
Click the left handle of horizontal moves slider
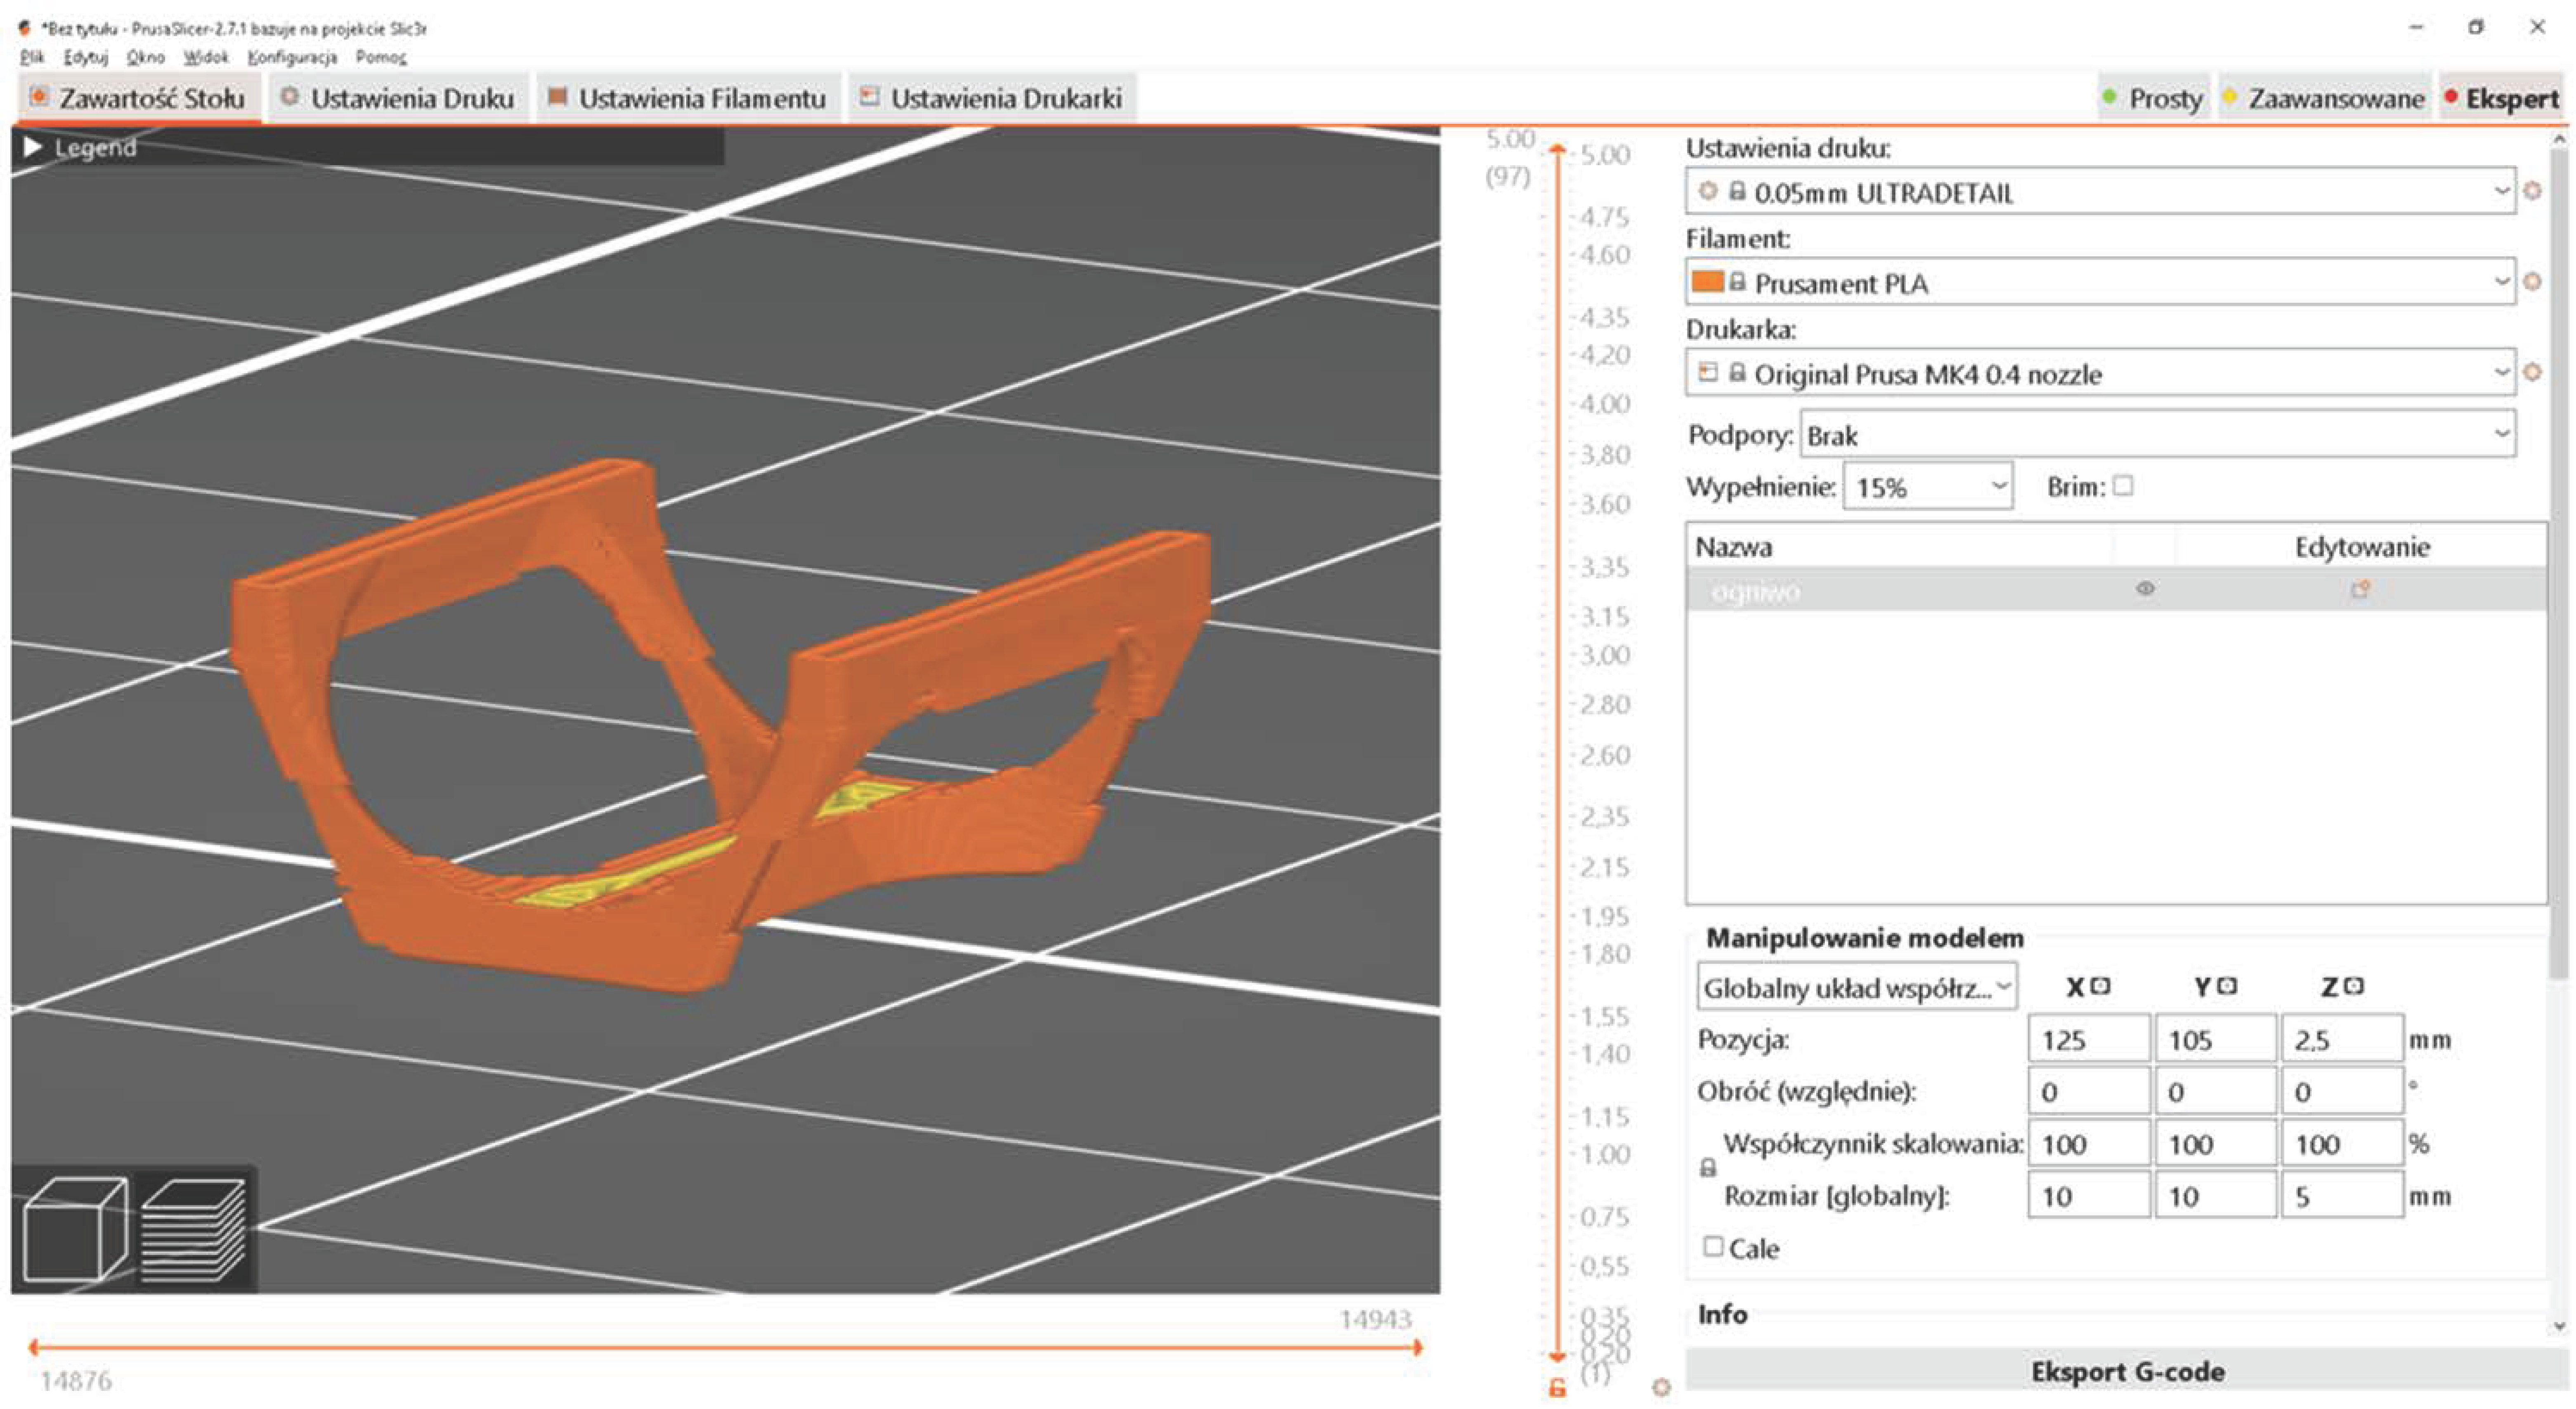(34, 1347)
